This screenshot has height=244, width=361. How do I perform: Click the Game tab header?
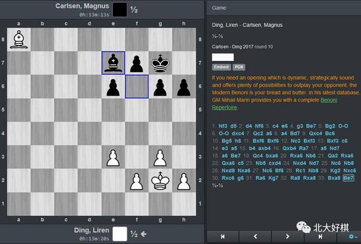tap(219, 8)
